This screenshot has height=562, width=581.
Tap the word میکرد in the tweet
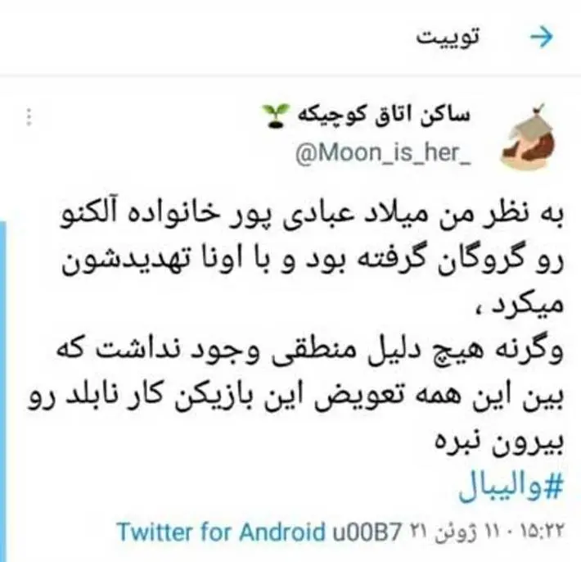(528, 305)
